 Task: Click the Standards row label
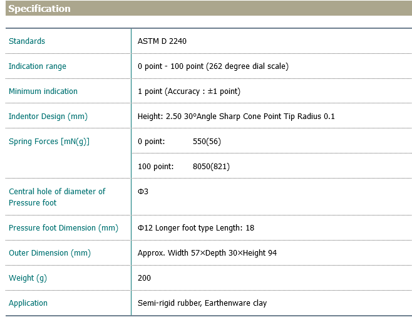point(27,41)
